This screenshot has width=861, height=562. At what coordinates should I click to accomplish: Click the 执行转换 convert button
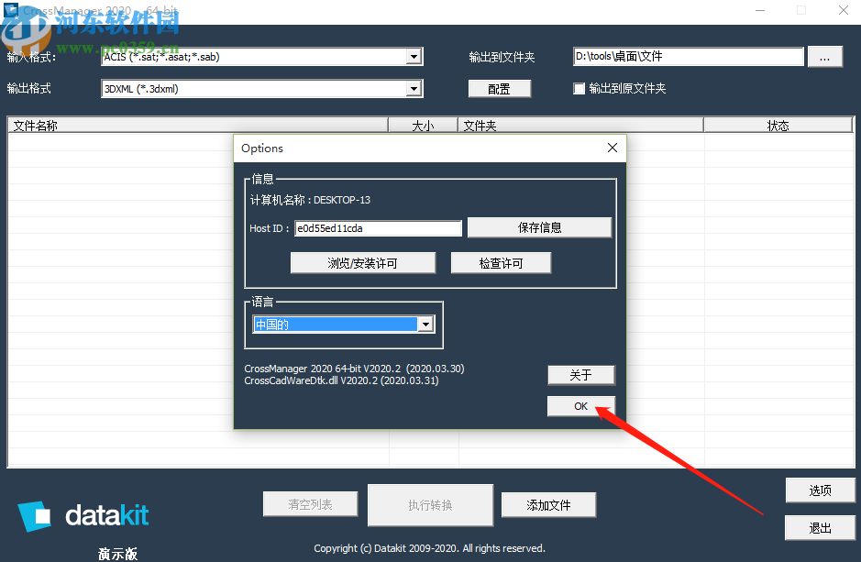click(x=429, y=503)
